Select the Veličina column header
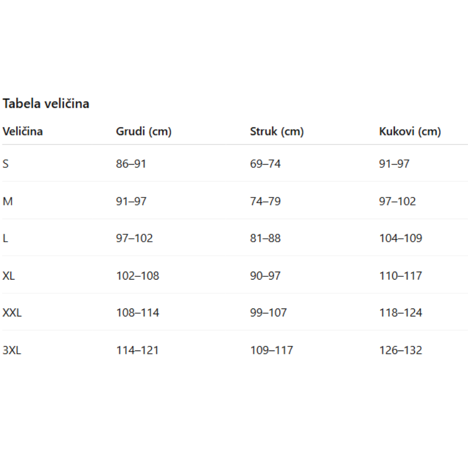 click(x=23, y=131)
